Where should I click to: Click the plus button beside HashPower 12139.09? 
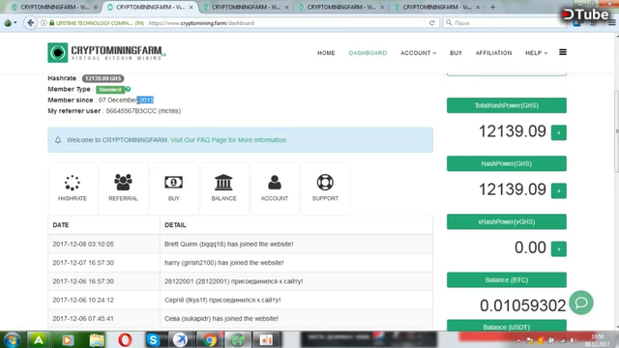(559, 190)
